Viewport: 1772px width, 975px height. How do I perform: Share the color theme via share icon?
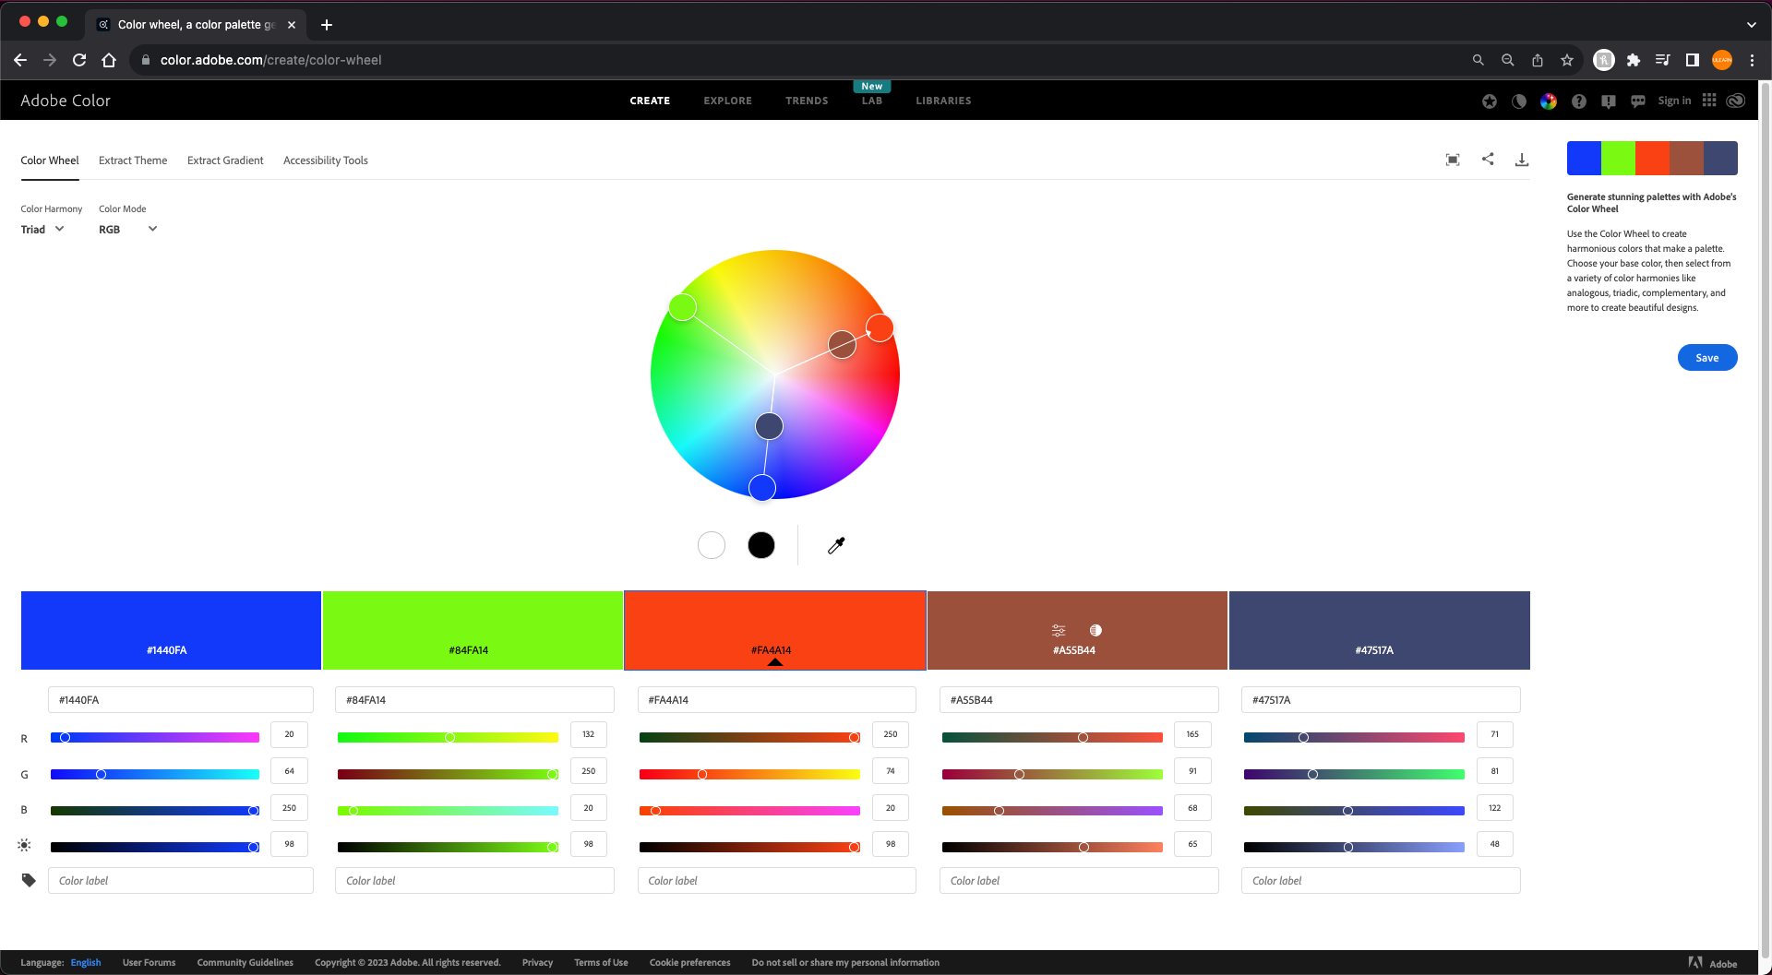[x=1488, y=159]
